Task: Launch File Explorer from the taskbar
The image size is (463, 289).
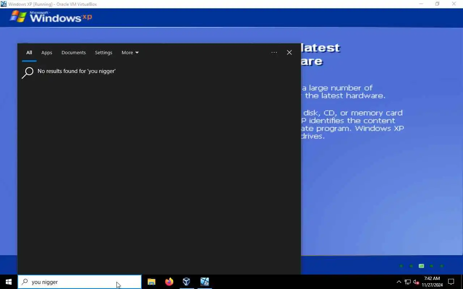Action: click(151, 282)
